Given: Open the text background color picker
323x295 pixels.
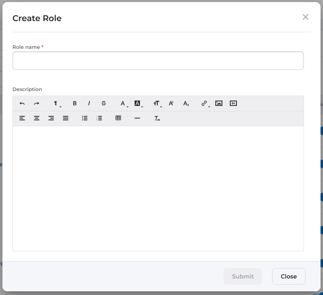Looking at the screenshot, I should click(x=138, y=103).
